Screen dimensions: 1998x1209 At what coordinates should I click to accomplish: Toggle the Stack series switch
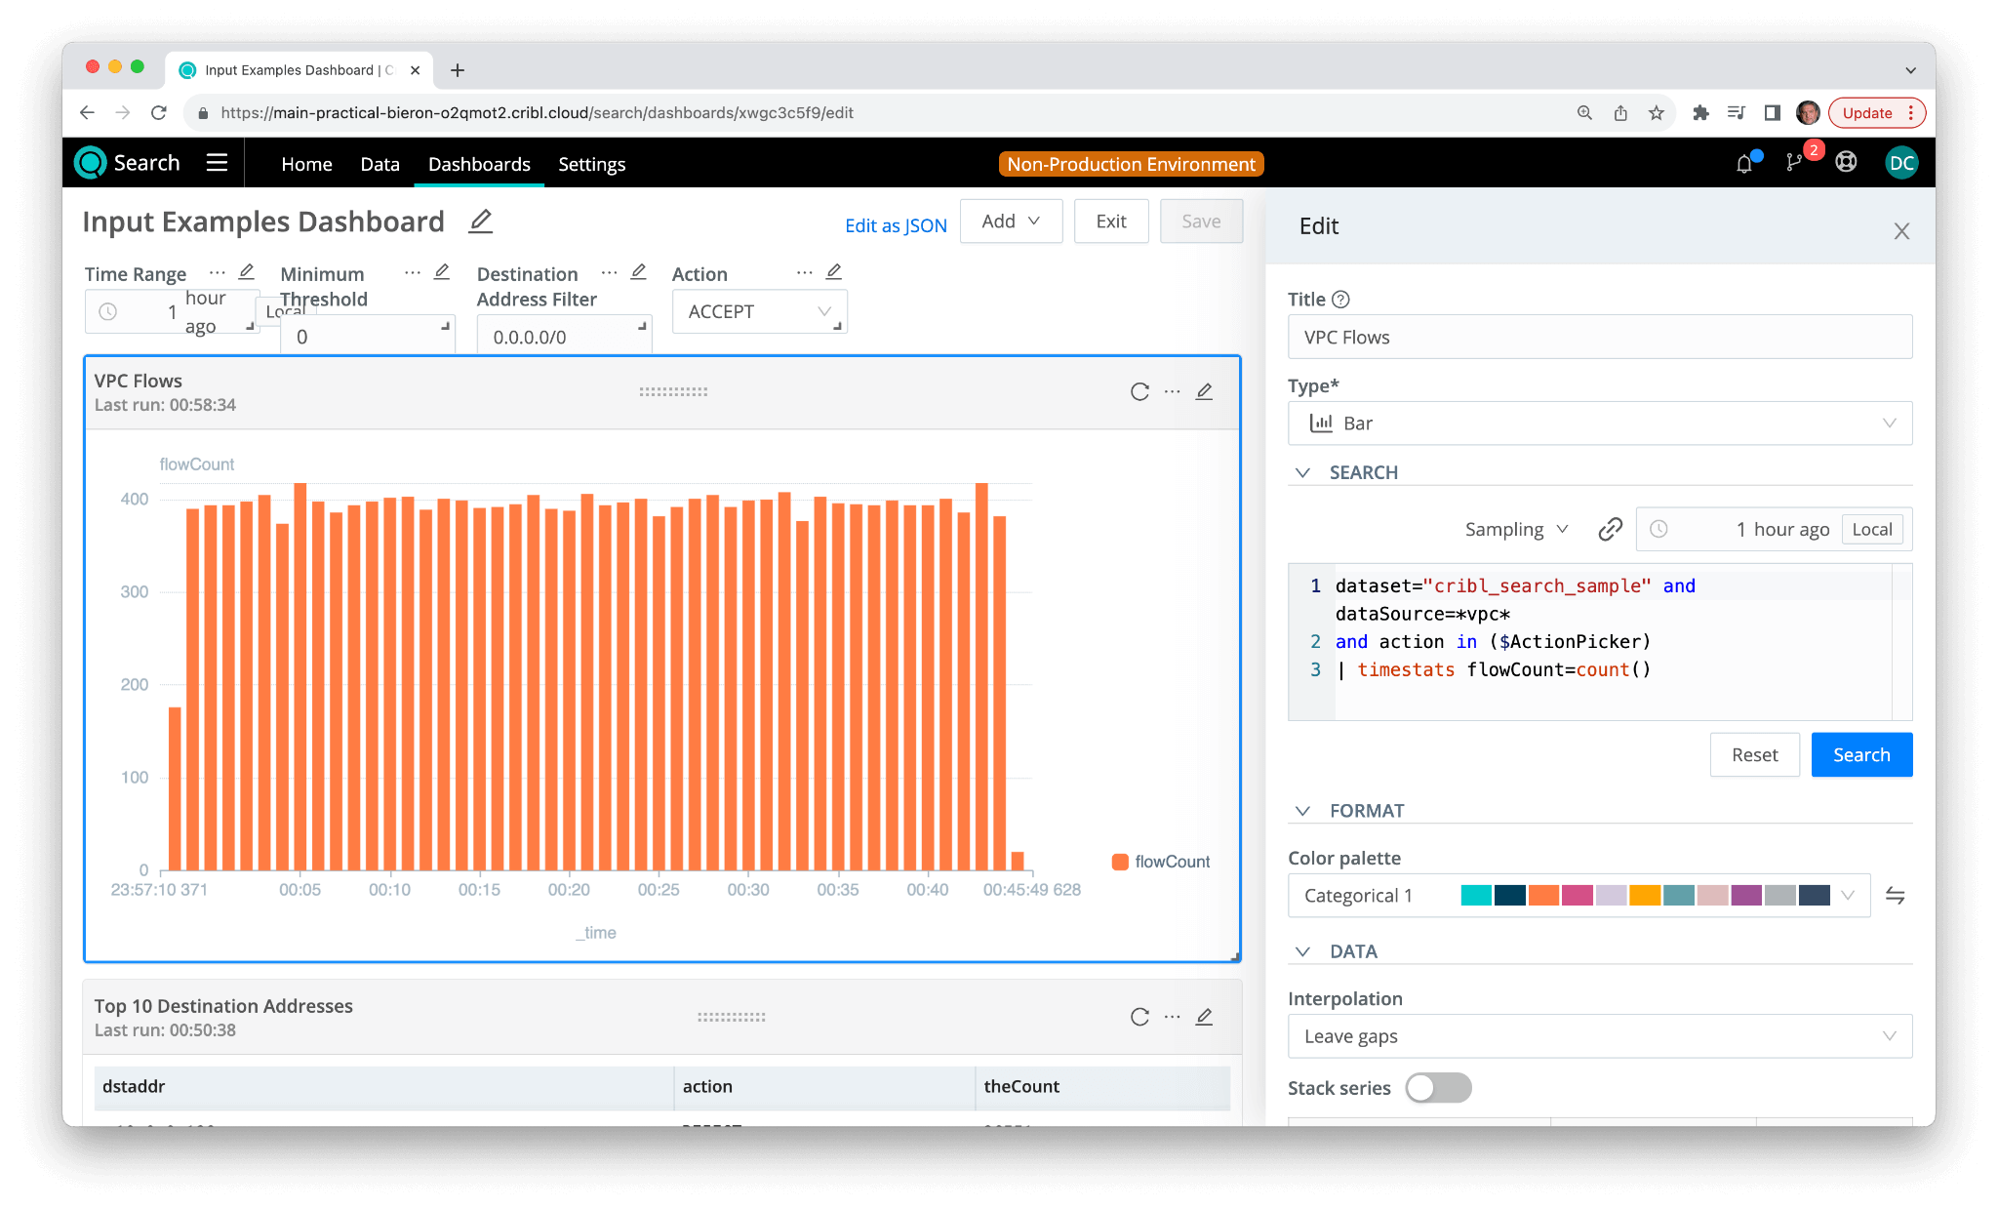click(x=1438, y=1087)
